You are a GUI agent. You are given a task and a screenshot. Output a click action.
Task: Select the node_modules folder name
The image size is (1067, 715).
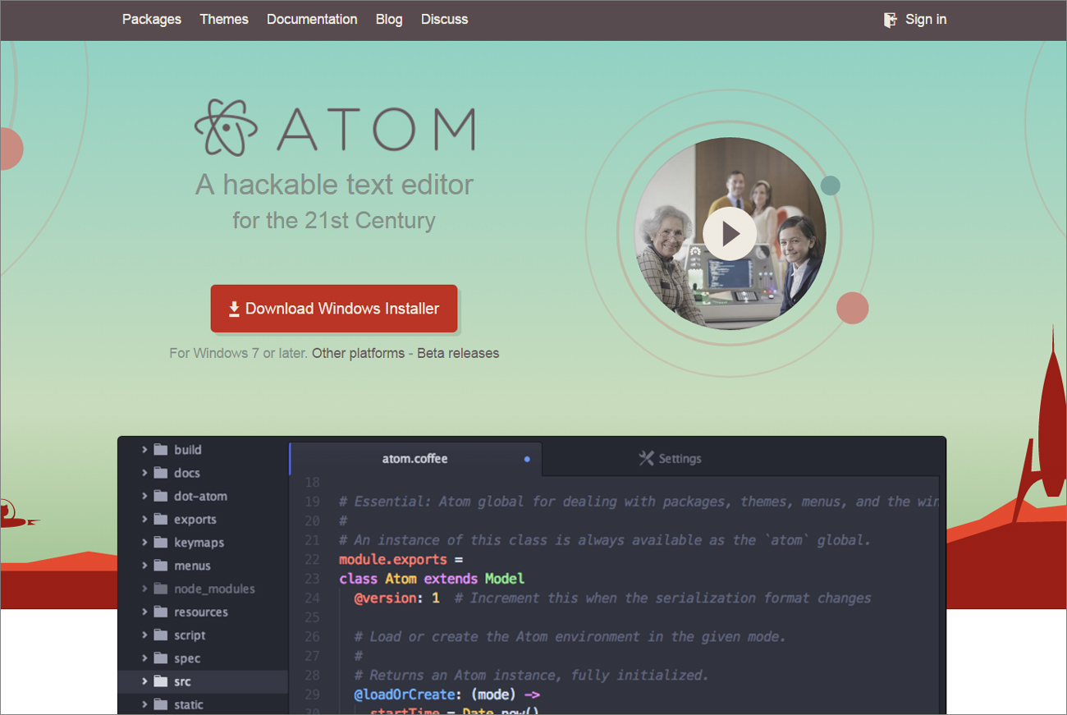214,589
